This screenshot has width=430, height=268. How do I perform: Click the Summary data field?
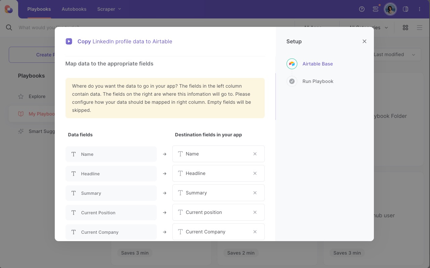coord(111,193)
